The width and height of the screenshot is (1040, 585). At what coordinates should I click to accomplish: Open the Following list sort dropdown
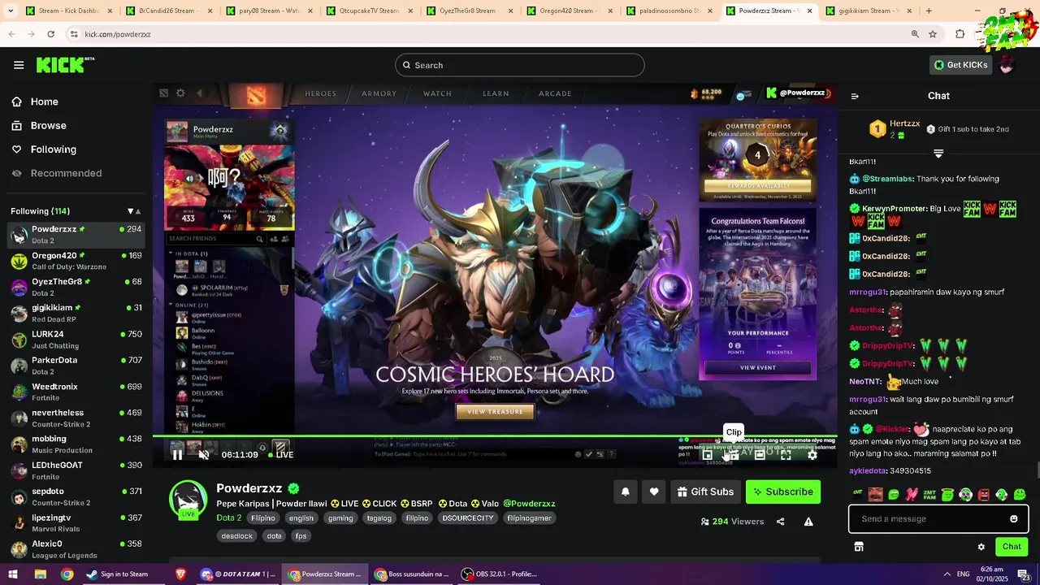pos(133,211)
